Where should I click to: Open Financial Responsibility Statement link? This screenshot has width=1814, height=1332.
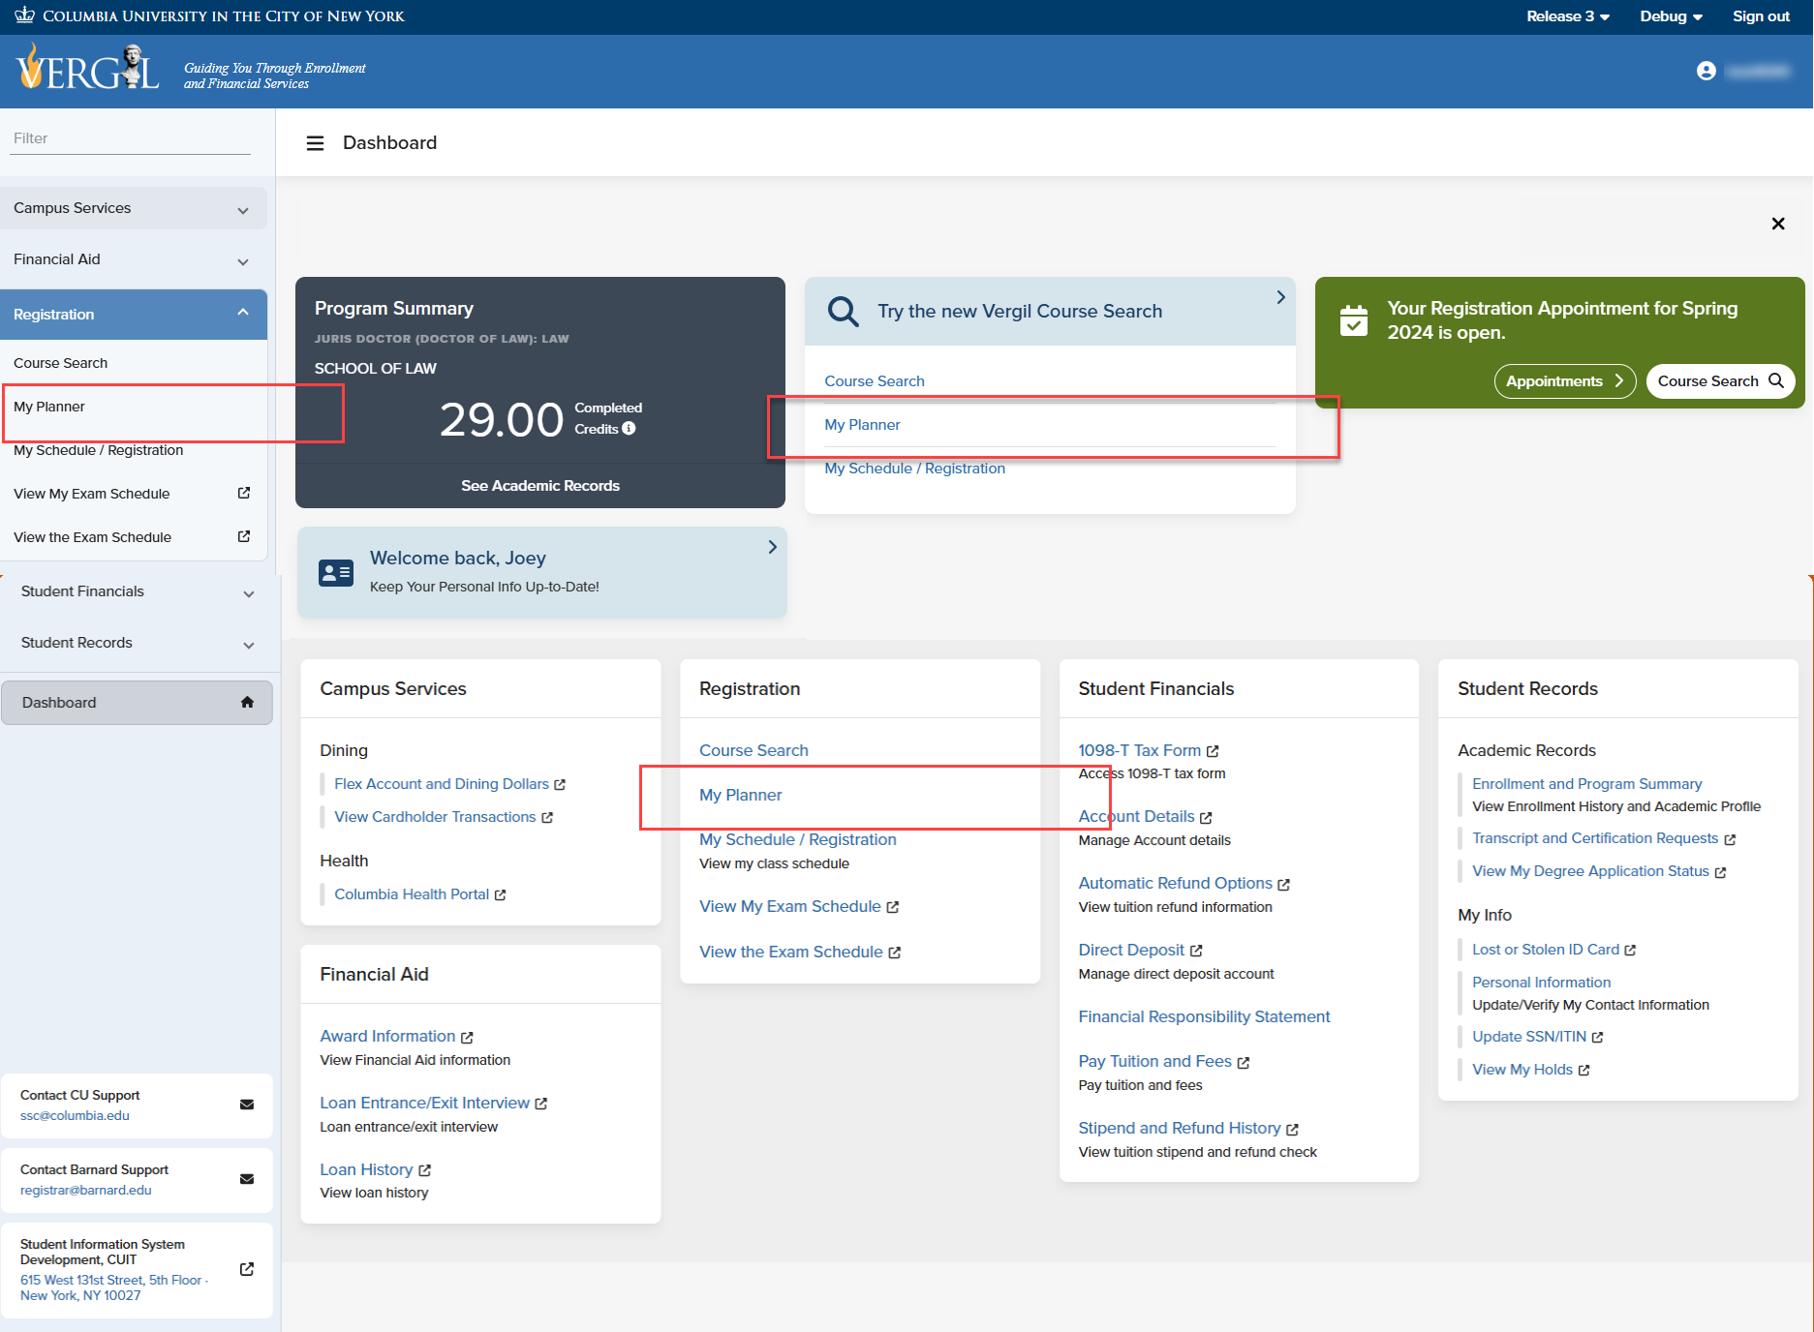point(1204,1016)
